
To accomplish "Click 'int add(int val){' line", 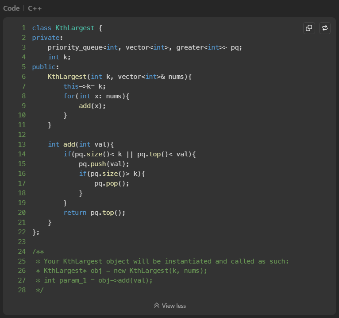I will 81,144.
